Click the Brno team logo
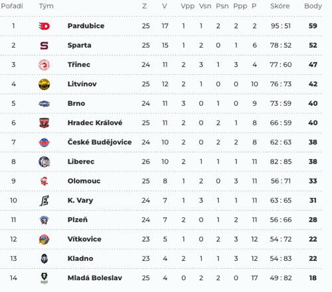 pos(44,103)
